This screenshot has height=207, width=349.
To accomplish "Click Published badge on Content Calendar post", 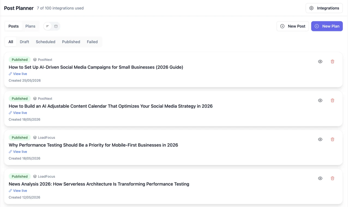I will coord(20,99).
